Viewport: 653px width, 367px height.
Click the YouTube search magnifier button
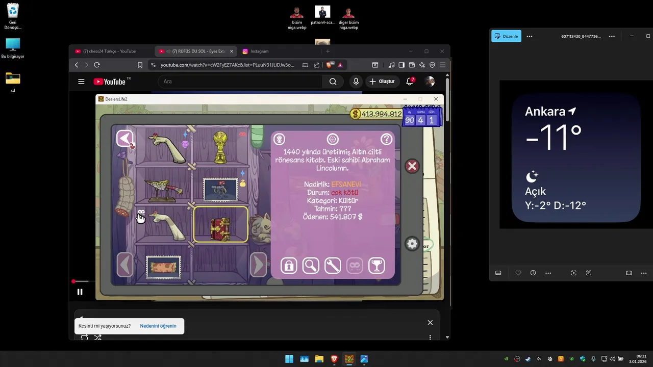tap(333, 82)
